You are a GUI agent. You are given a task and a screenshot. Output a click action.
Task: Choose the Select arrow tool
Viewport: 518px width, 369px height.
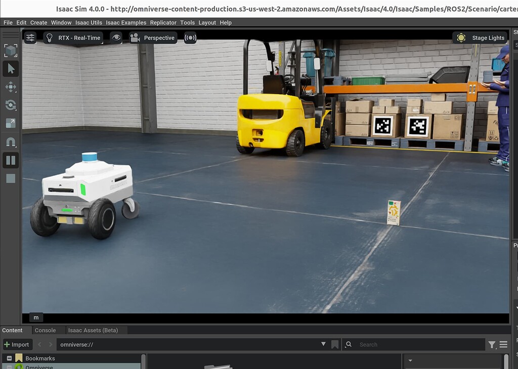pos(11,69)
